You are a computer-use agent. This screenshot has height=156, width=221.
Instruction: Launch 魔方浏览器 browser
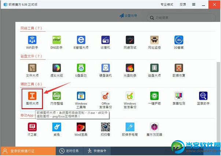tap(154, 129)
